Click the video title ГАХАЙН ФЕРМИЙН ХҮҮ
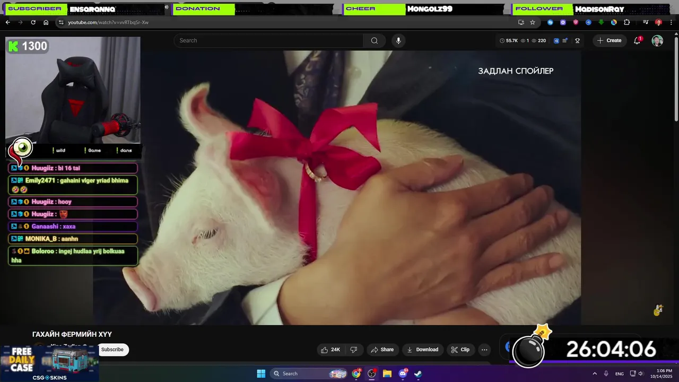This screenshot has height=382, width=679. click(72, 334)
